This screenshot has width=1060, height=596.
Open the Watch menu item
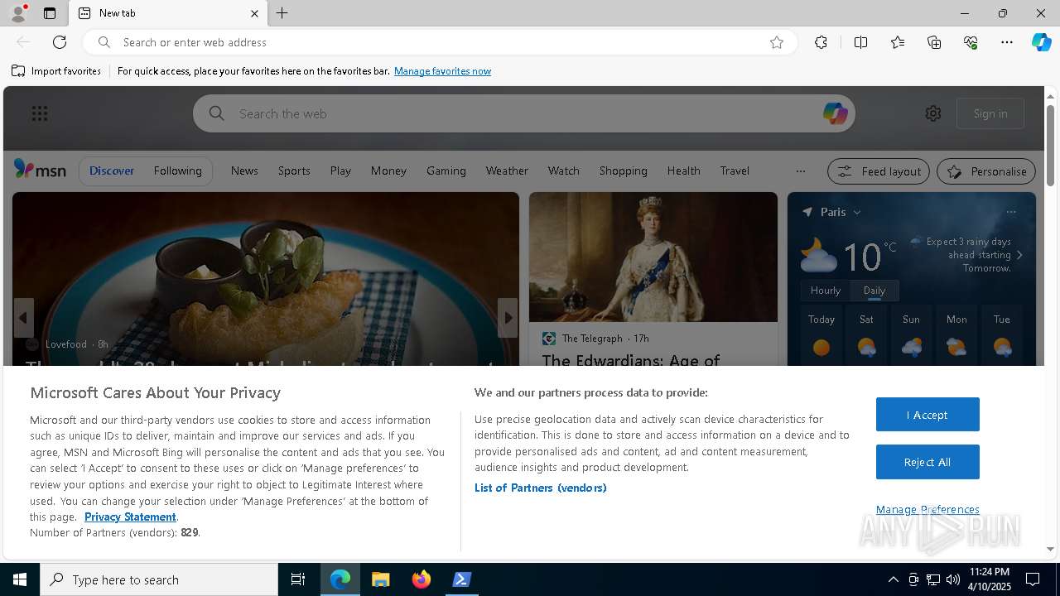tap(564, 171)
